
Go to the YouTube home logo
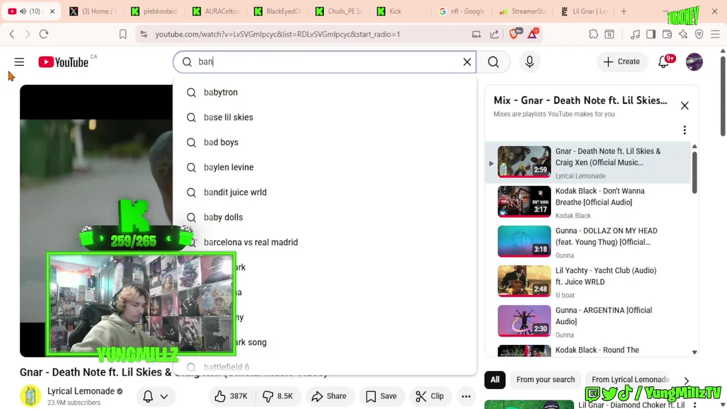63,62
